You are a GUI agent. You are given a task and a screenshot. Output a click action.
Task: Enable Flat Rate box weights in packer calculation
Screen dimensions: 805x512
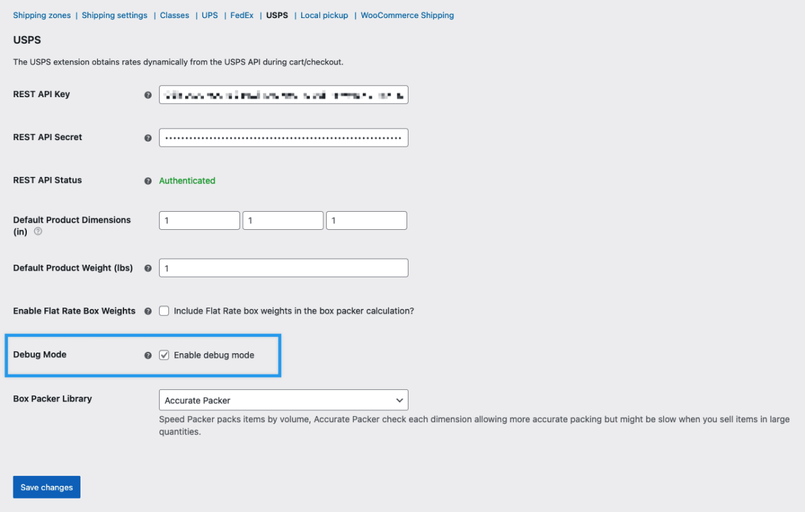164,310
